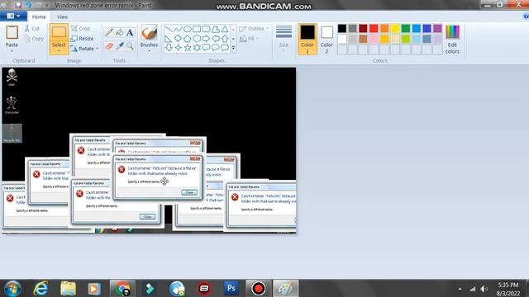Open File Explorer folder from the taskbar
The height and width of the screenshot is (297, 529).
(68, 288)
